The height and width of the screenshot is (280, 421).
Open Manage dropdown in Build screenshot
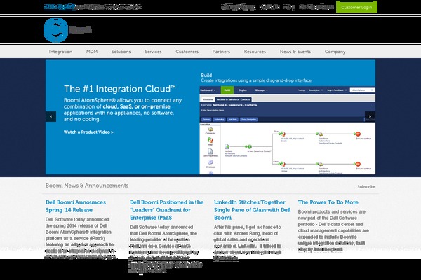(x=261, y=90)
